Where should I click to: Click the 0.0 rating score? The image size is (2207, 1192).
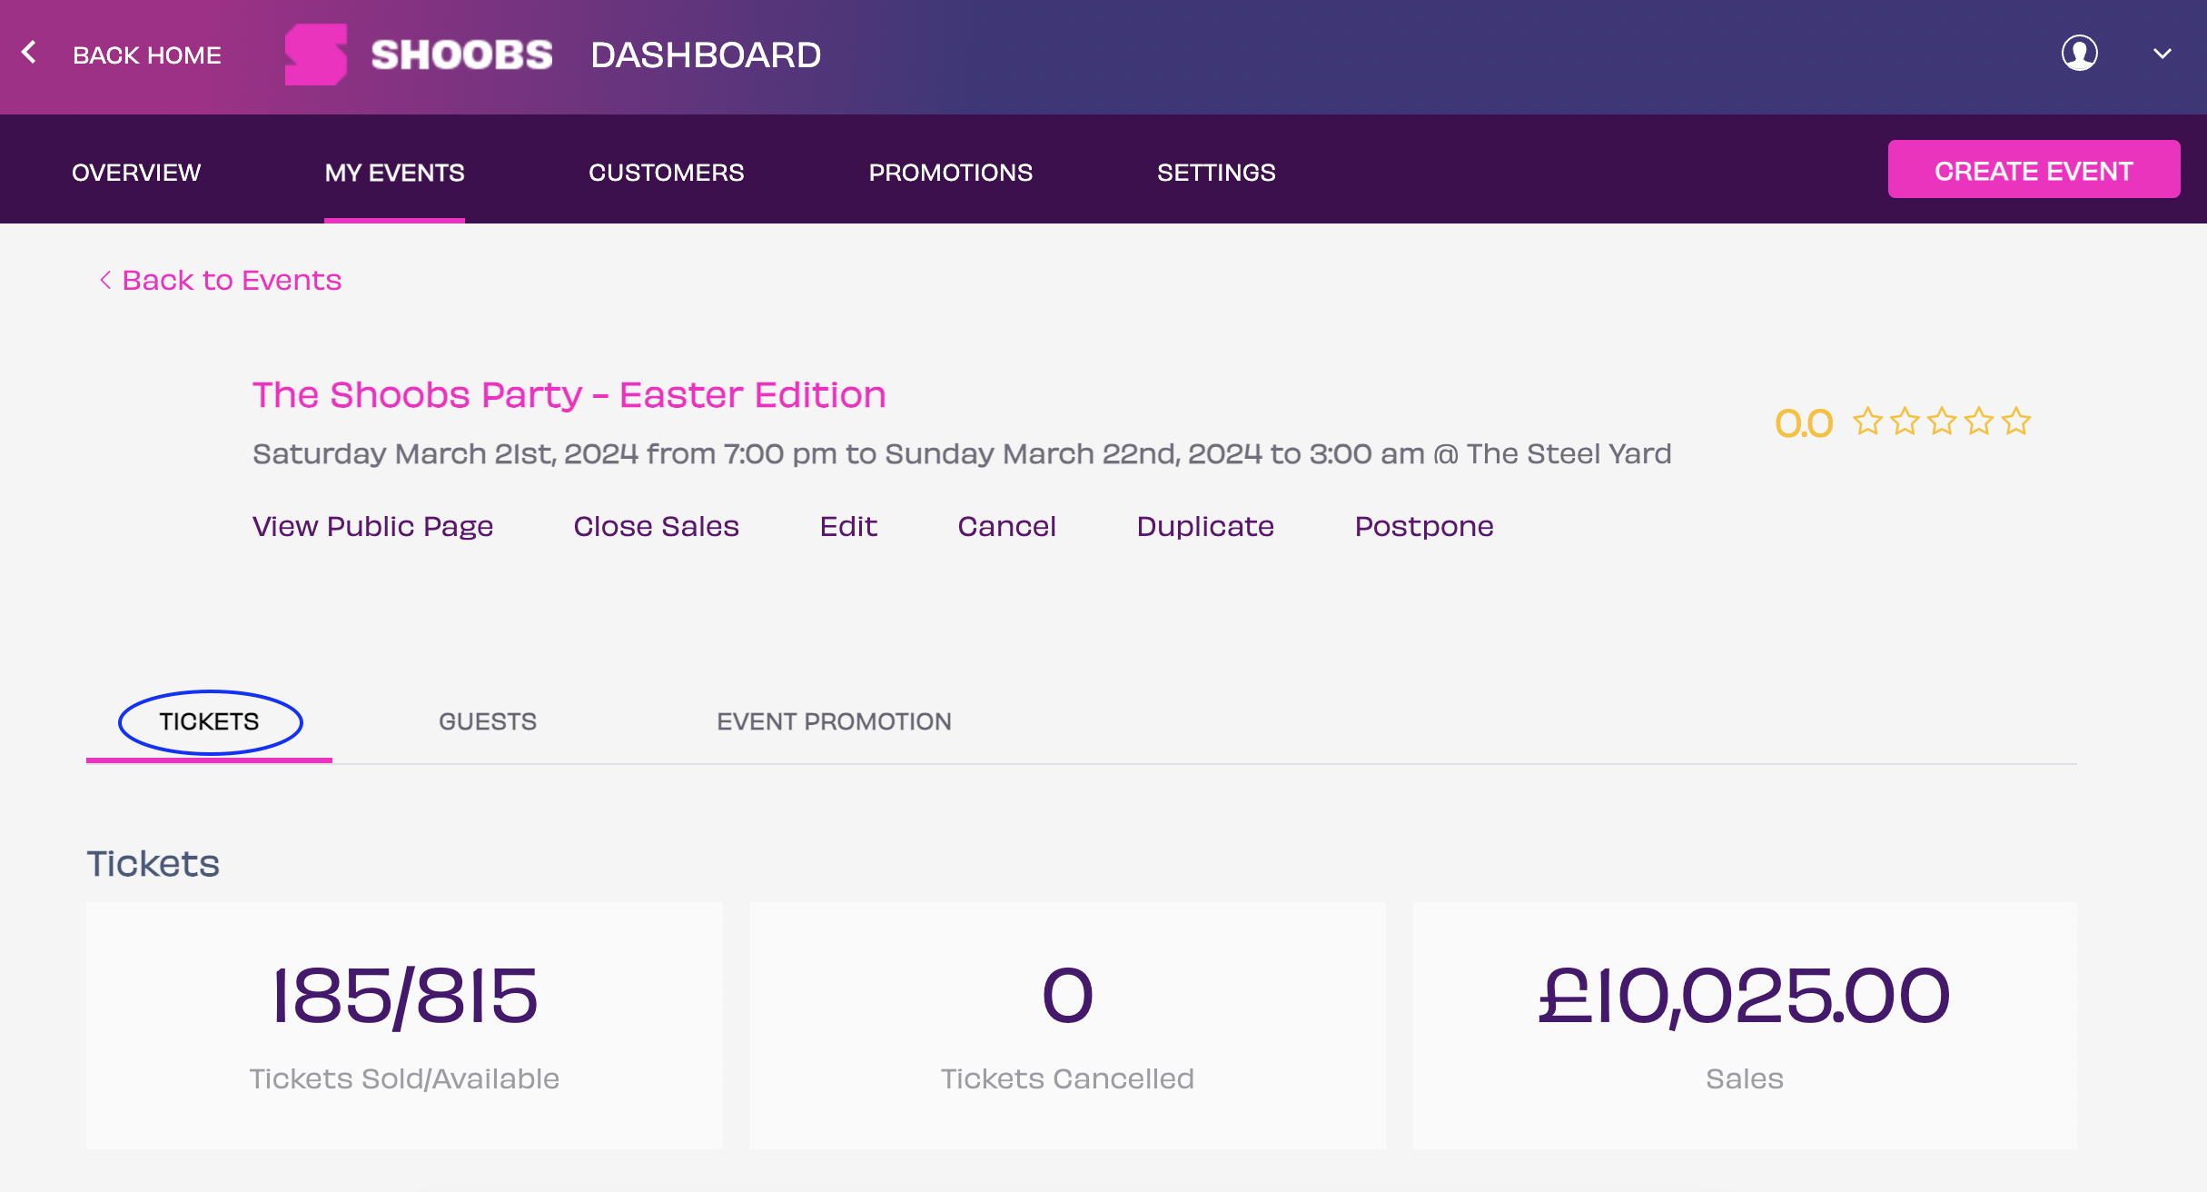(1804, 423)
